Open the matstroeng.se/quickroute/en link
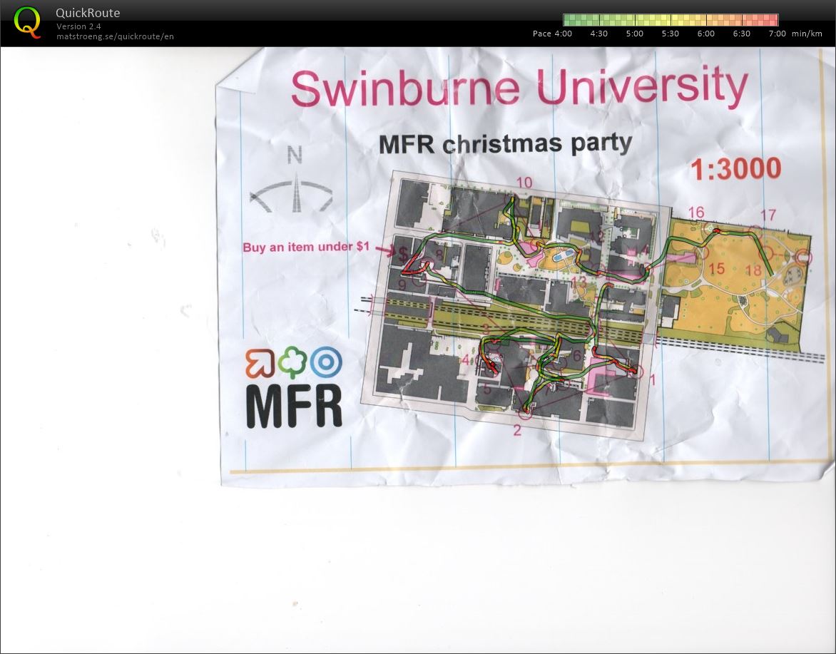The width and height of the screenshot is (836, 654). pyautogui.click(x=115, y=36)
